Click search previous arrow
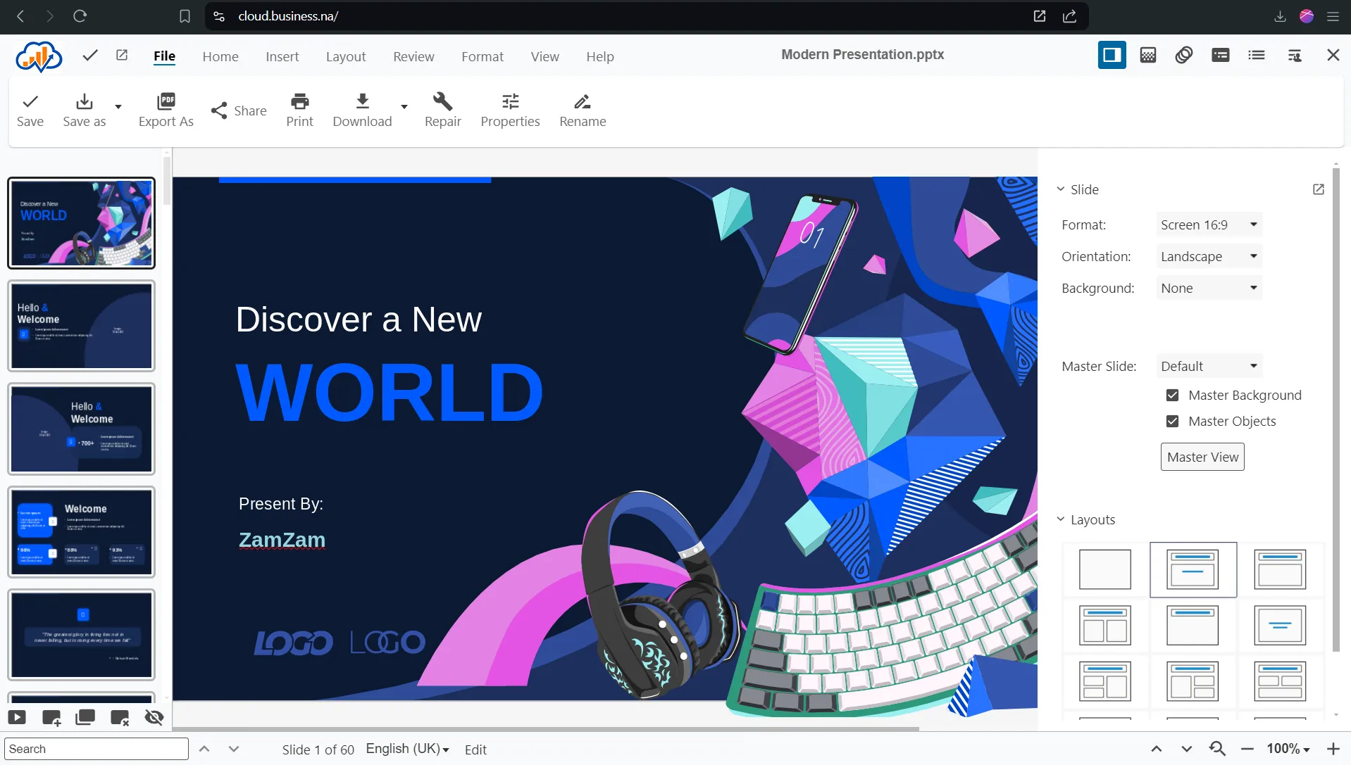 [204, 749]
